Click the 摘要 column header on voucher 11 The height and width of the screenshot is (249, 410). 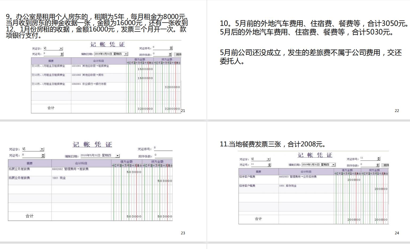[x=258, y=171]
